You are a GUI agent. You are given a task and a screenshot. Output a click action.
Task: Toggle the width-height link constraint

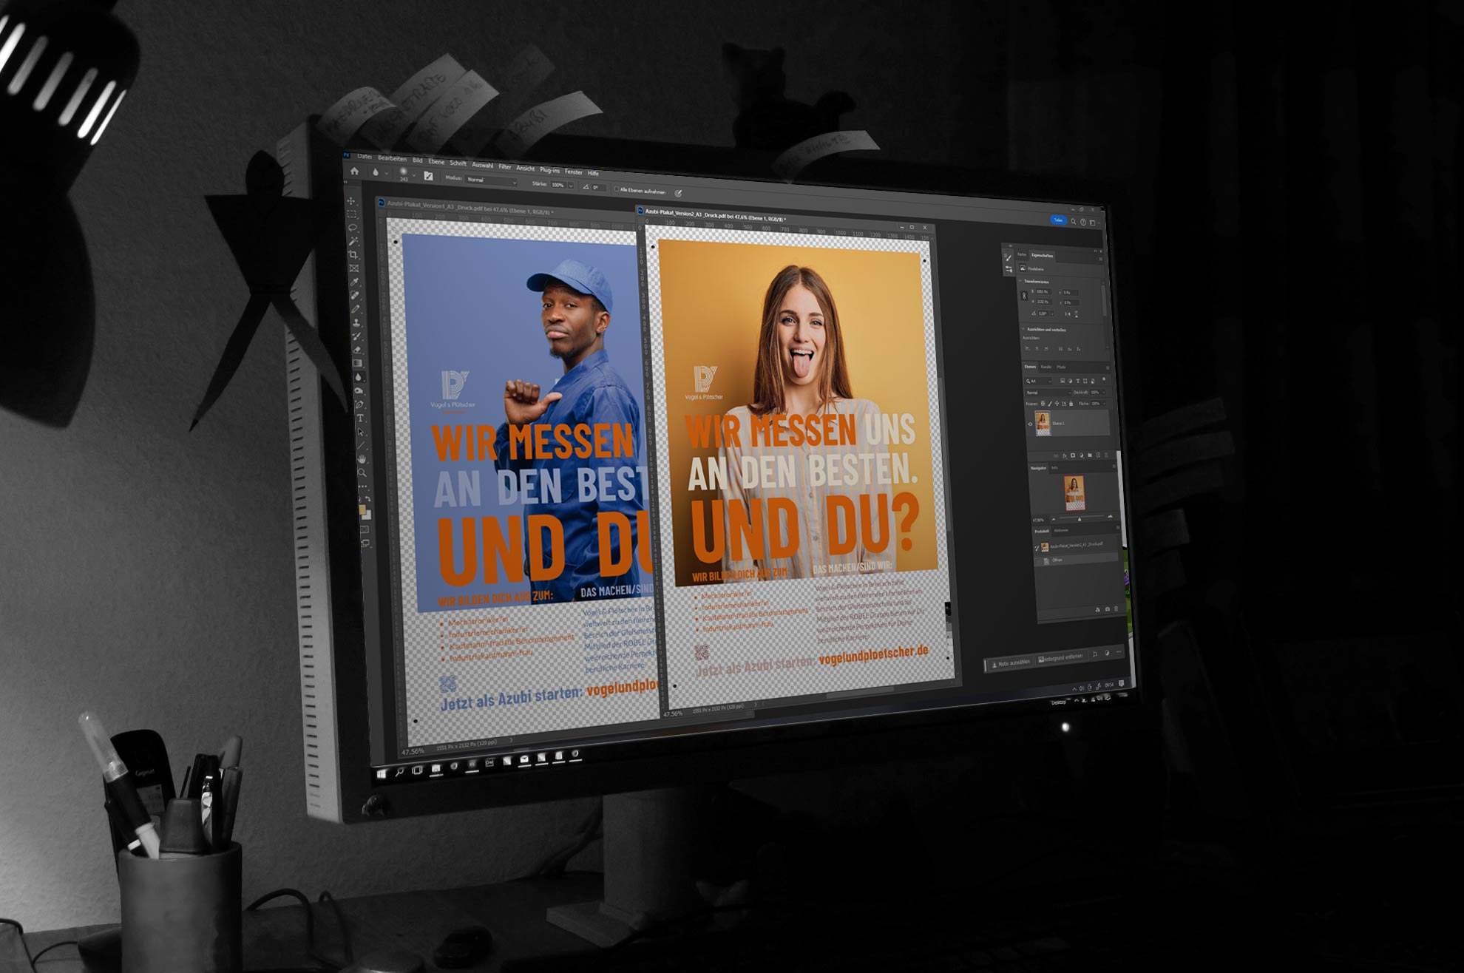tap(1024, 296)
